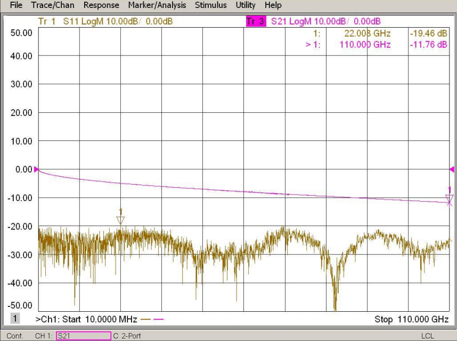Image resolution: width=457 pixels, height=341 pixels.
Task: Click marker 1 on the S21 trace at 110 GHz
Action: 449,199
